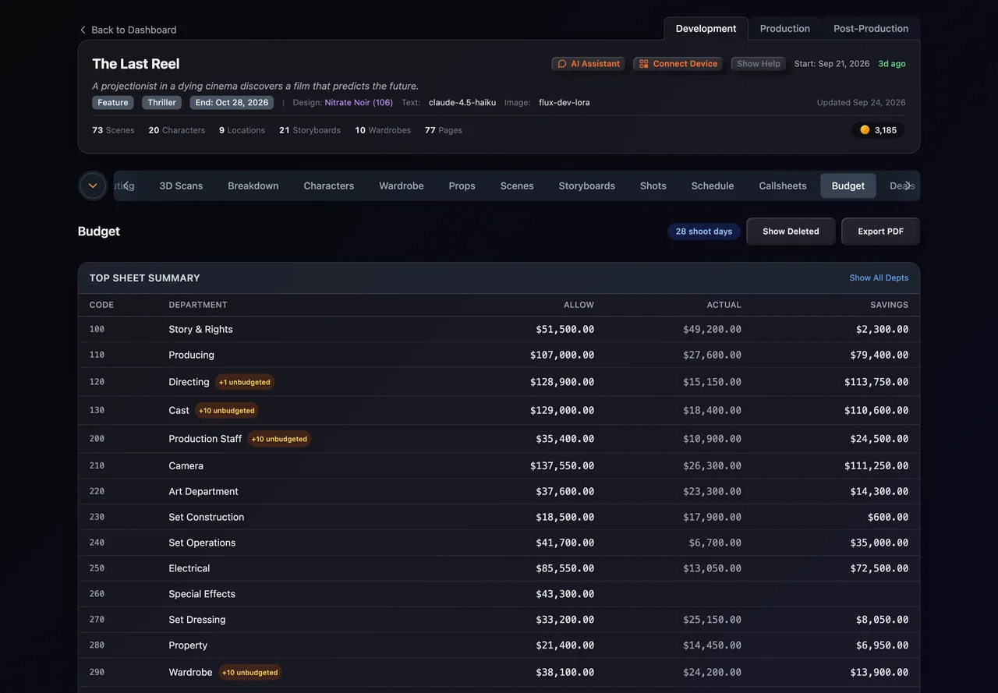The image size is (998, 693).
Task: Click the 9 Locations stat
Action: [x=242, y=130]
